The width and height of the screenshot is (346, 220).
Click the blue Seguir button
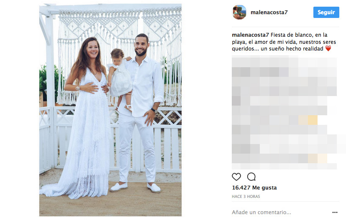tap(326, 13)
